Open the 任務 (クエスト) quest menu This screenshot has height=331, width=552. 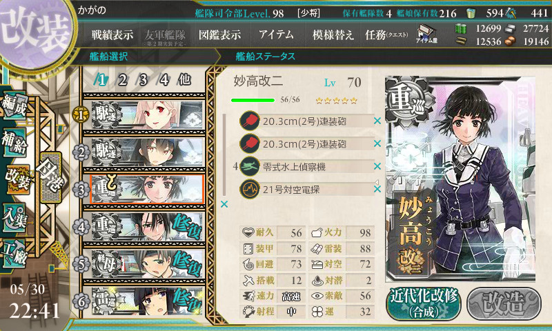tap(386, 34)
